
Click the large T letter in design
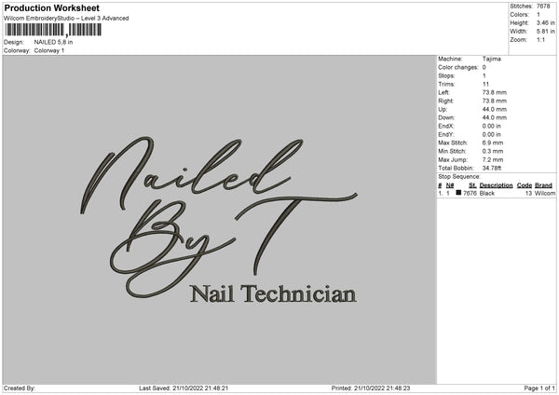(296, 234)
